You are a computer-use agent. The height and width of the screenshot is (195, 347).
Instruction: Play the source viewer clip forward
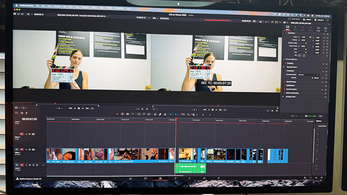click(83, 108)
